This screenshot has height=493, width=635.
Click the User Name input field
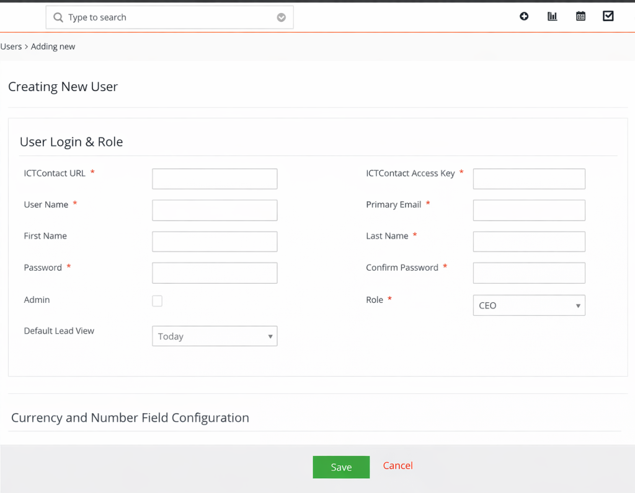214,210
